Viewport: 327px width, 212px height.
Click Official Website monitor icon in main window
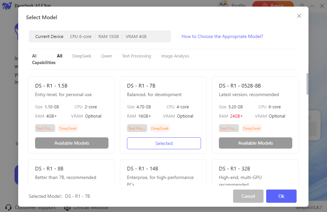click(67, 208)
